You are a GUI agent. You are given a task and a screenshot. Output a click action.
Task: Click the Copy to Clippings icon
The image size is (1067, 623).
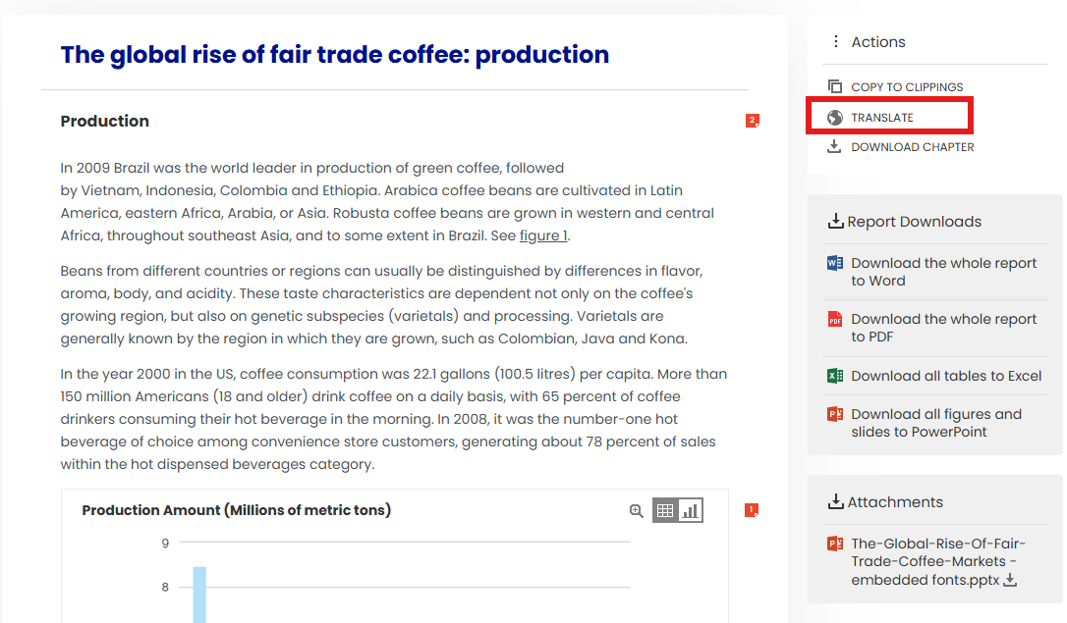(835, 86)
